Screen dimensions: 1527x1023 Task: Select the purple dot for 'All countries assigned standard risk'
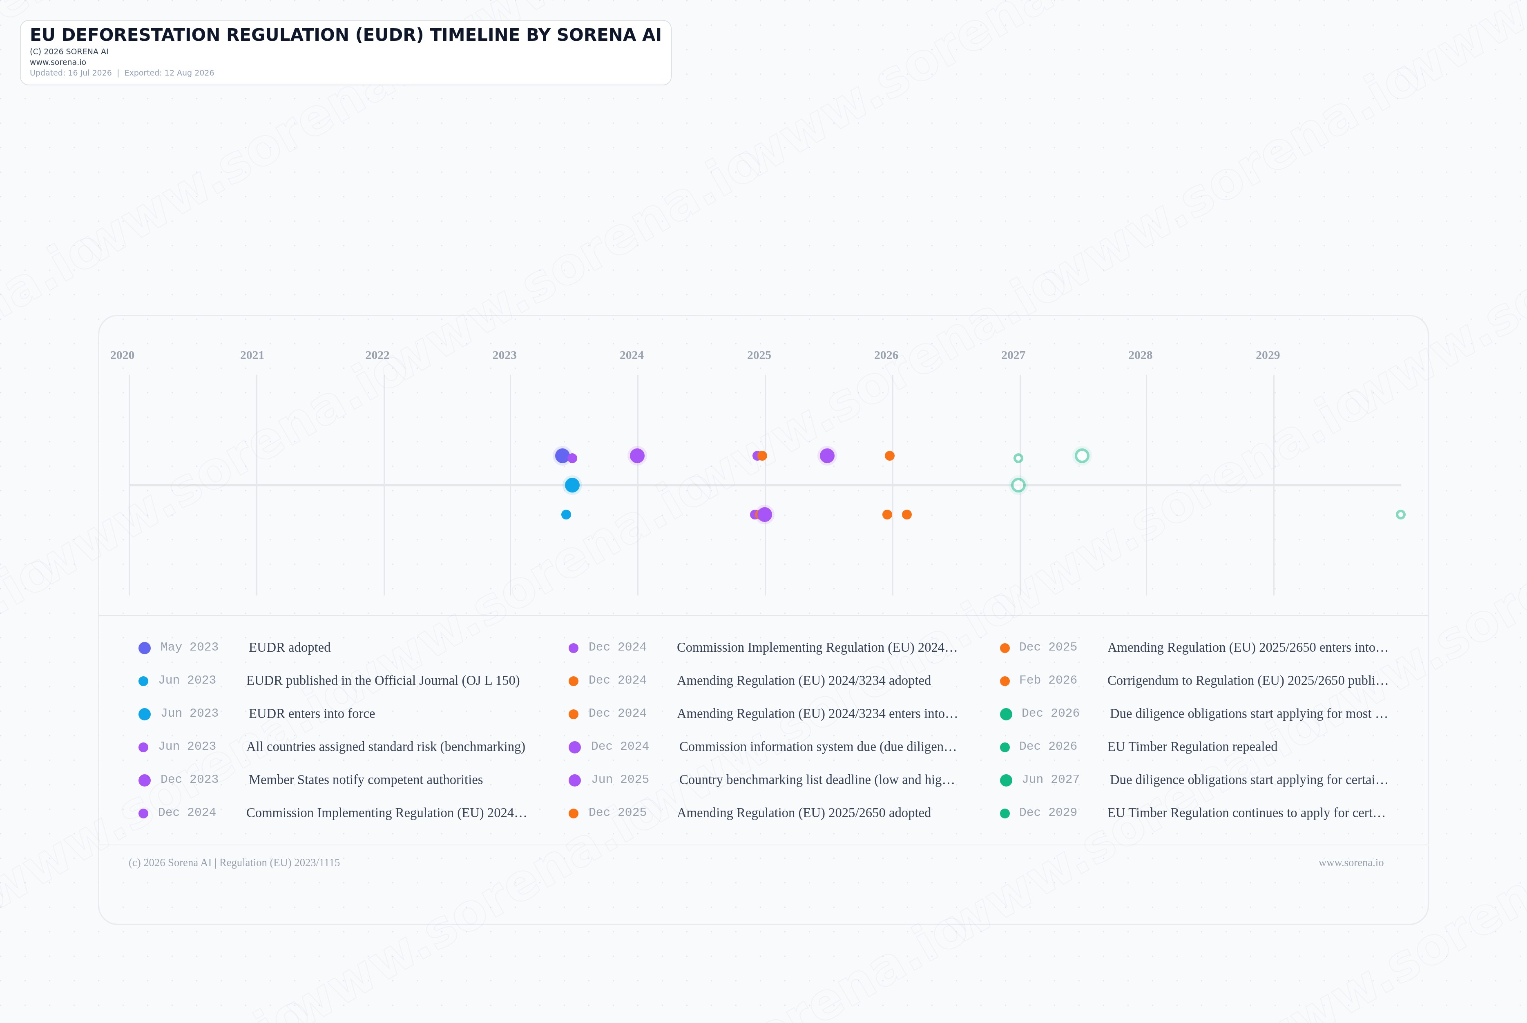pyautogui.click(x=143, y=747)
